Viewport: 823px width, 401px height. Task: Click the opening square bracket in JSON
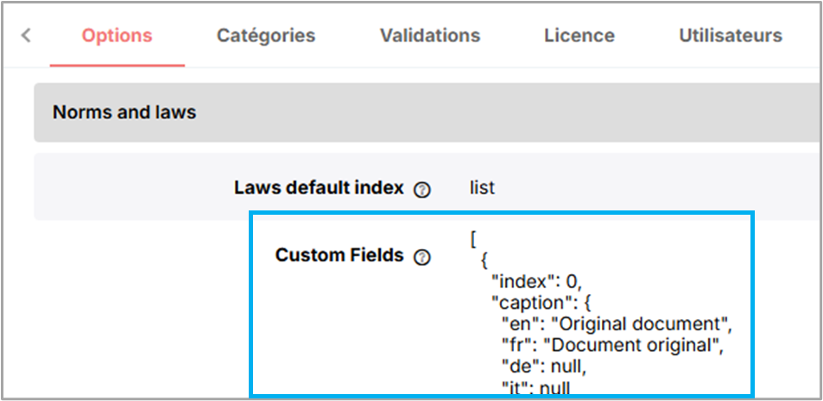[x=474, y=238]
